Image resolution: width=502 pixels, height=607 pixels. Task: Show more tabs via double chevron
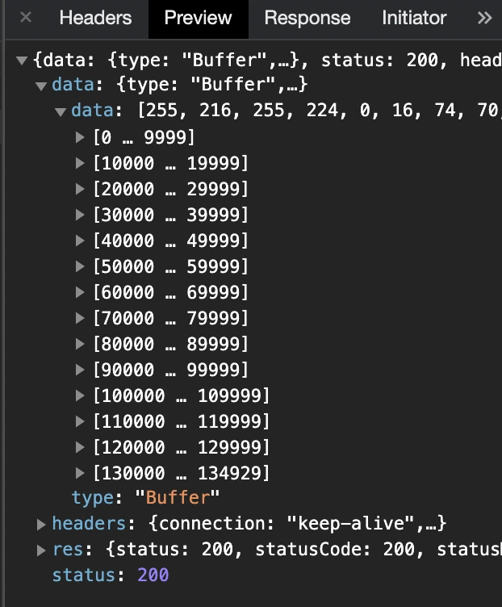pyautogui.click(x=484, y=18)
